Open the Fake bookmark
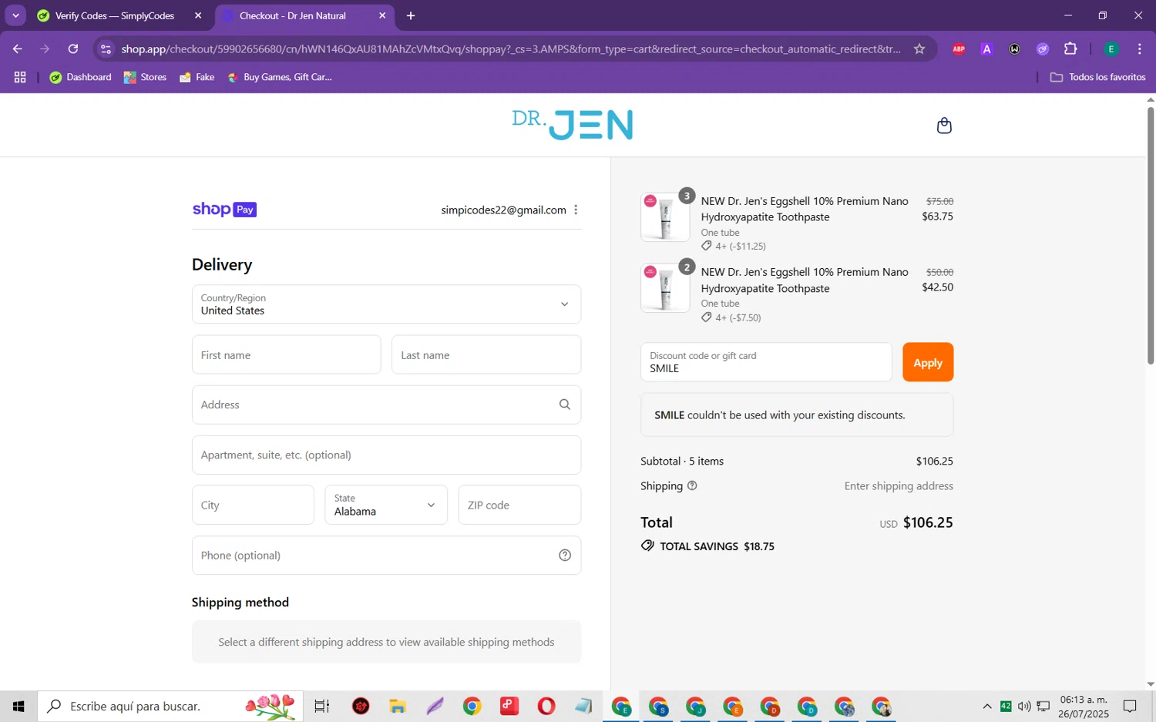The image size is (1156, 722). (x=197, y=77)
